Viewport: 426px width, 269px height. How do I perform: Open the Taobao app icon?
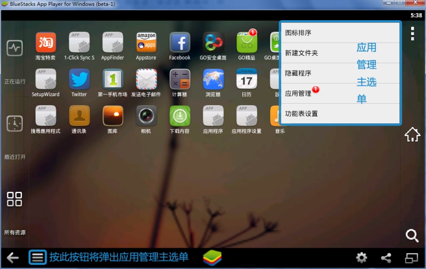tap(46, 43)
